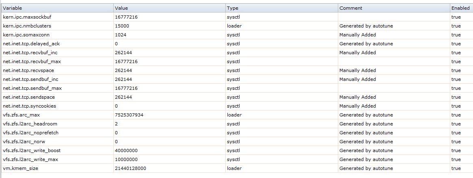Select the vfs.zfs.arc_max variable

coord(21,115)
